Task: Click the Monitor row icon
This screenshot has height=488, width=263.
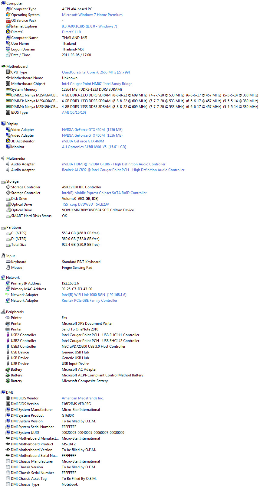Action: 8,147
